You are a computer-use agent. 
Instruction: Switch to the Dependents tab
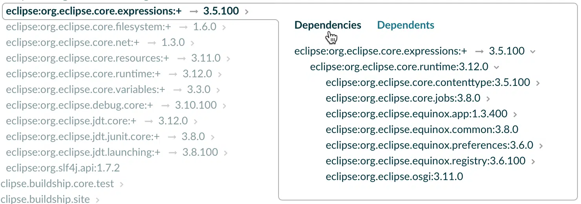(x=406, y=25)
